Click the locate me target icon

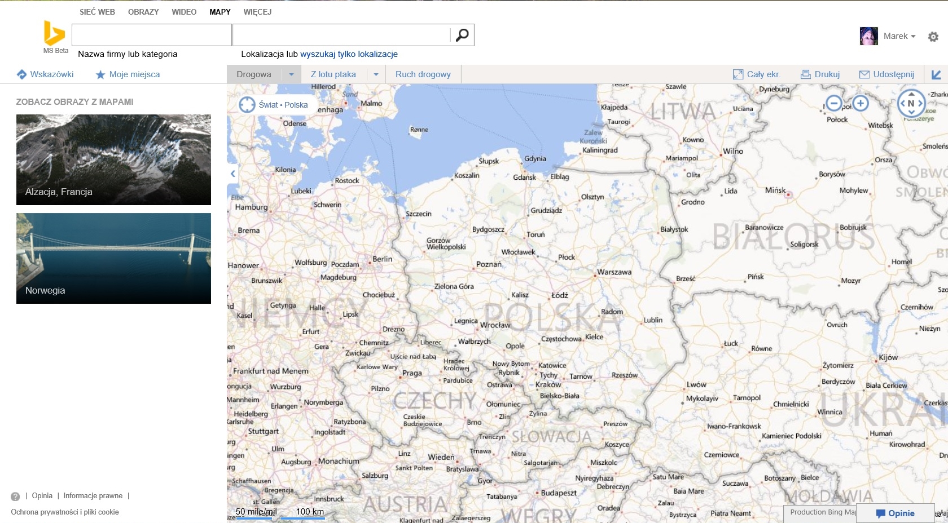pos(247,105)
